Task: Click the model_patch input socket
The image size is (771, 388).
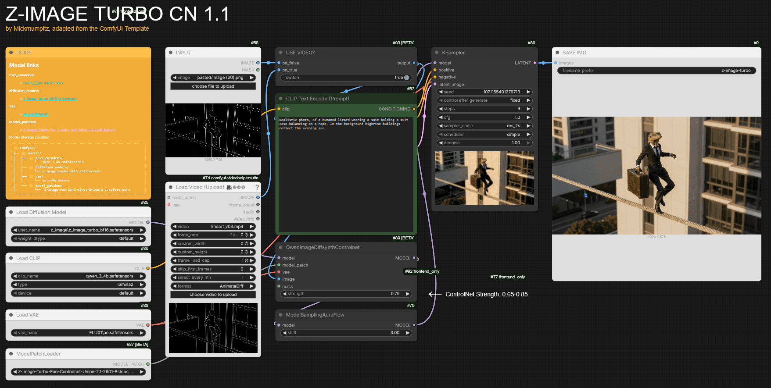Action: [279, 265]
